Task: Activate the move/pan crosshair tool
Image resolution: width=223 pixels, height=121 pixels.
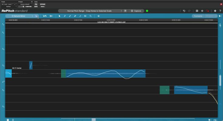Action: click(99, 16)
